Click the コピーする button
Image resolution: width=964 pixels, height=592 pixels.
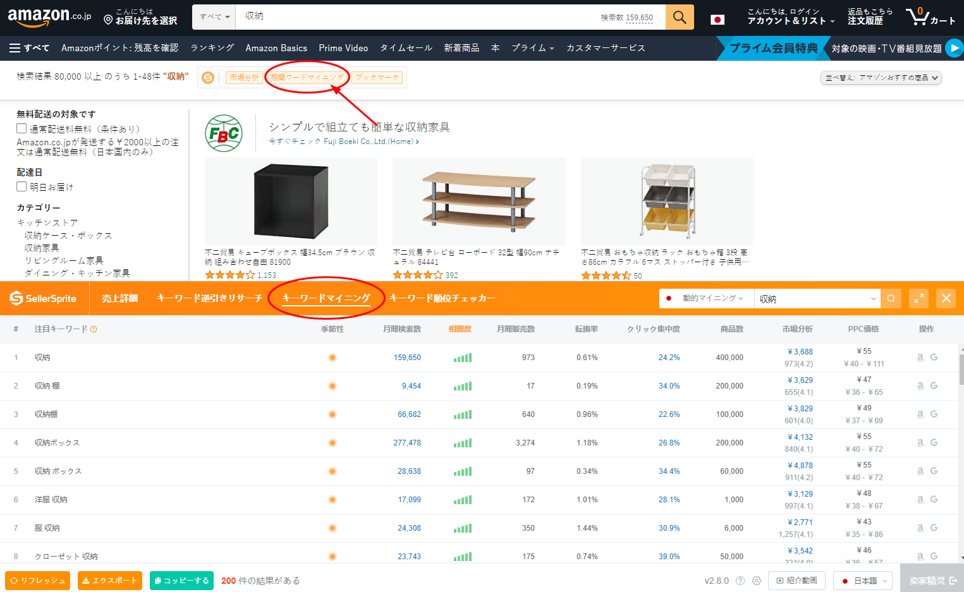tap(181, 581)
